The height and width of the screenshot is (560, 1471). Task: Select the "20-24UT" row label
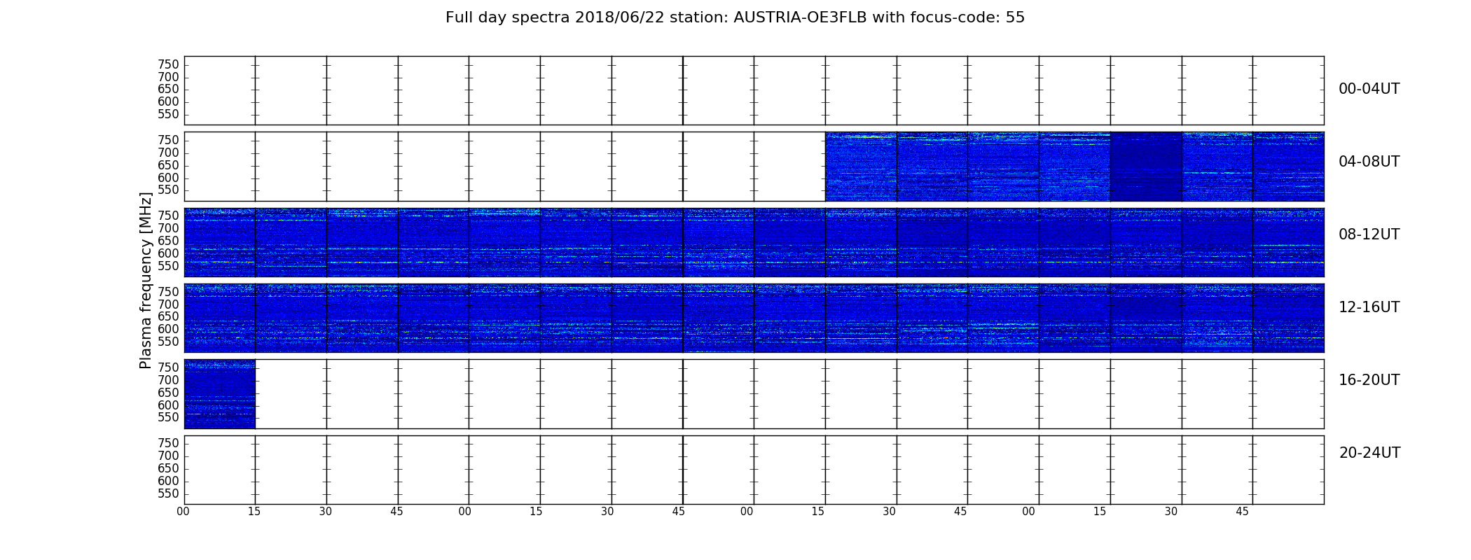1369,453
